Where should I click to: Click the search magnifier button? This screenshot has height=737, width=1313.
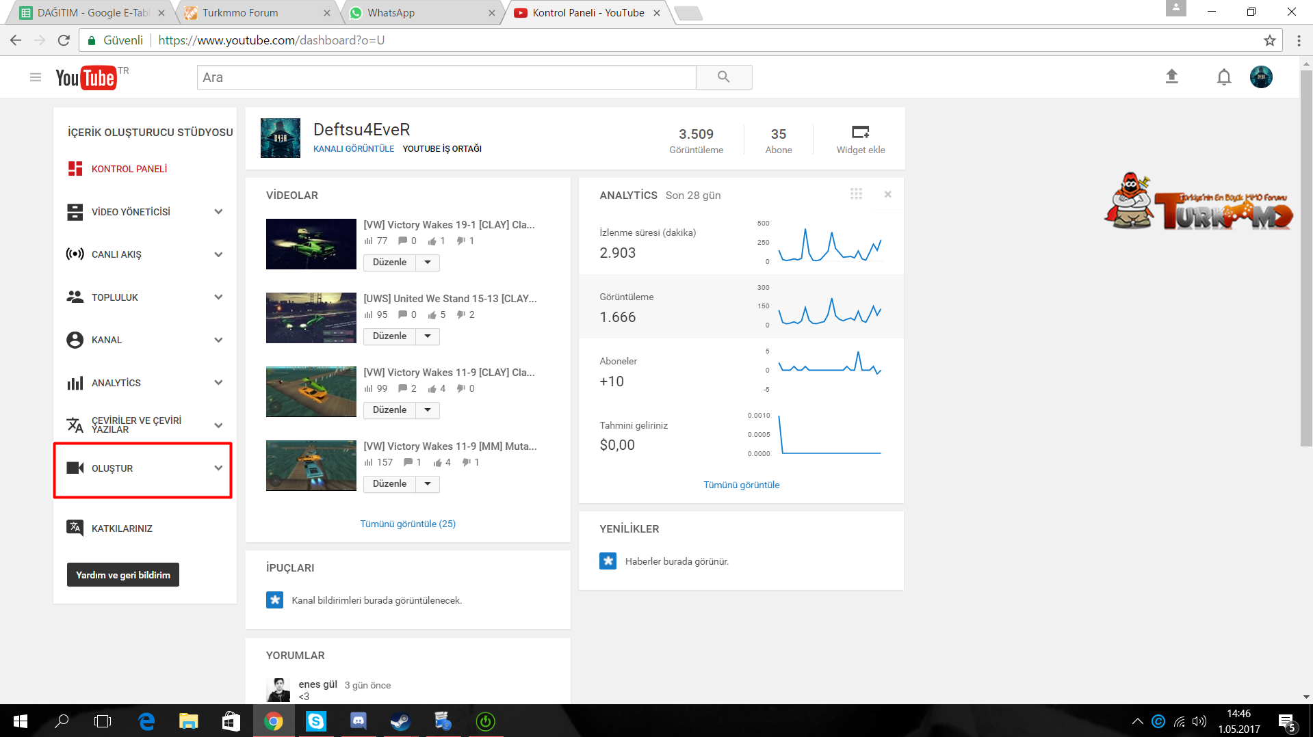pos(724,77)
